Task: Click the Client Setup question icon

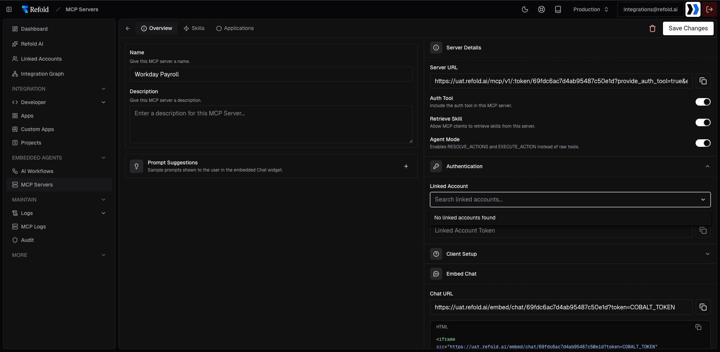Action: tap(436, 254)
